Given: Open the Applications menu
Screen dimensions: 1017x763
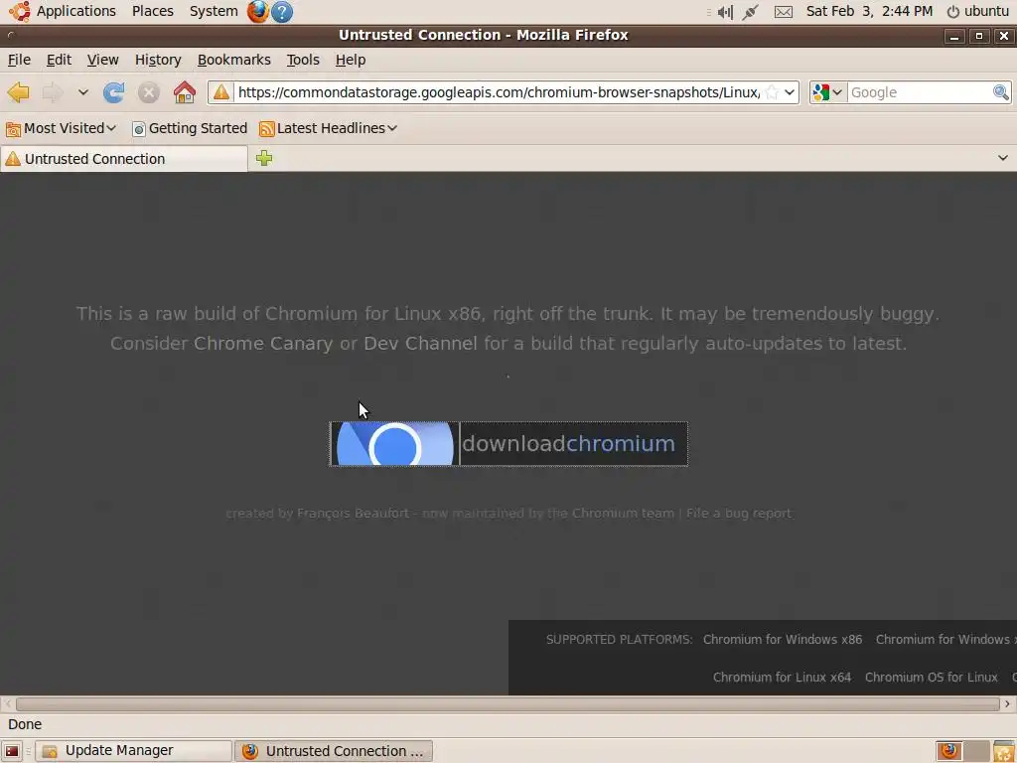Looking at the screenshot, I should click(75, 11).
